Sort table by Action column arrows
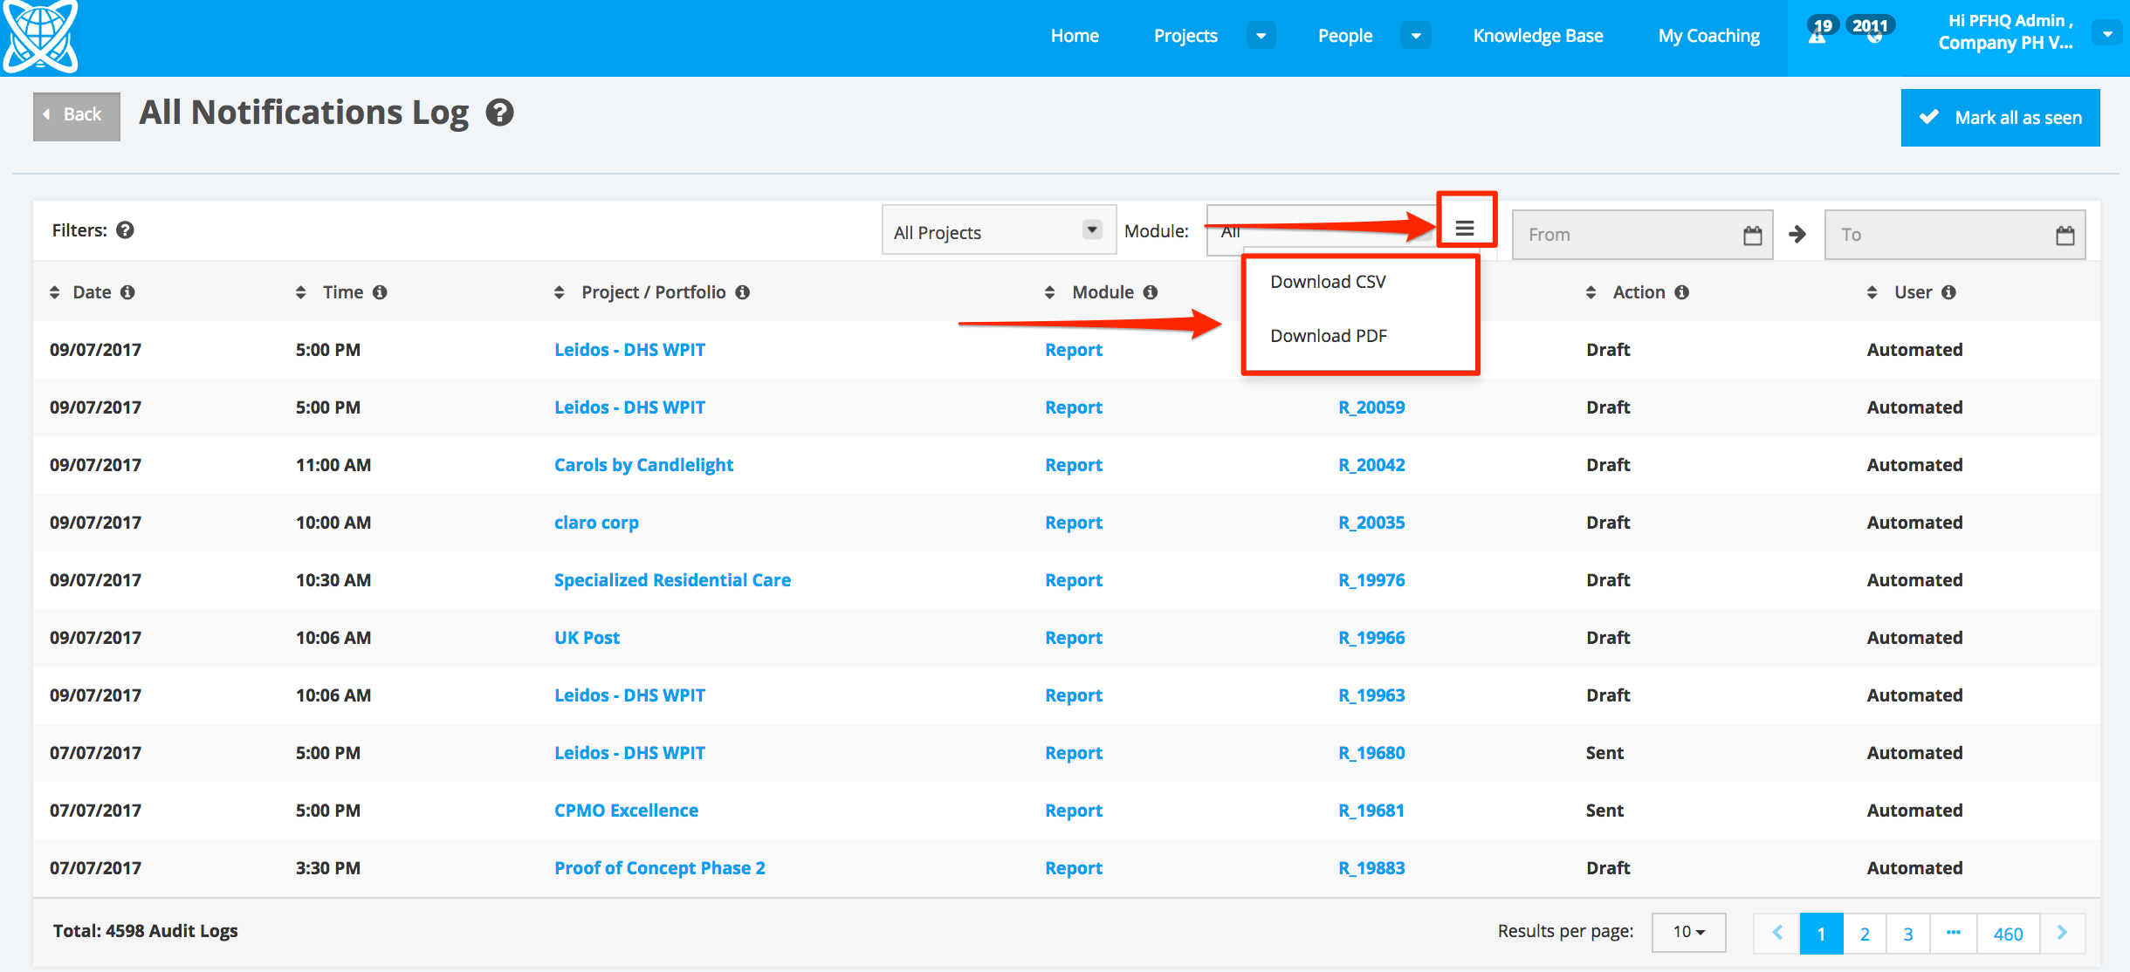Viewport: 2130px width, 972px height. pos(1591,292)
